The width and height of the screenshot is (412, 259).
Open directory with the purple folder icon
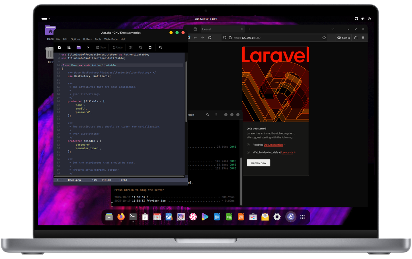[79, 48]
